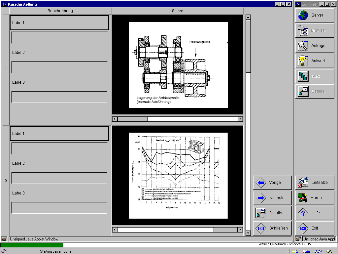Open Details next to the sketch list
Image resolution: width=338 pixels, height=254 pixels.
point(272,213)
